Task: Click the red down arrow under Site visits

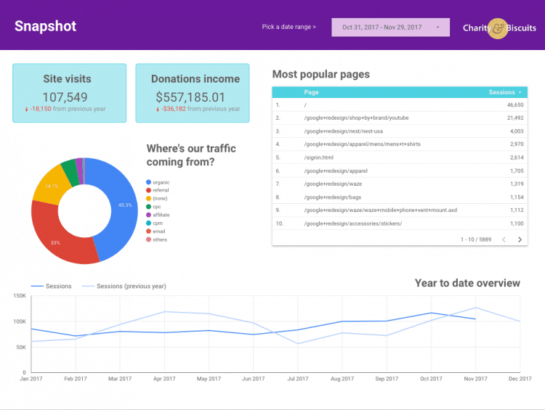Action: [x=26, y=110]
